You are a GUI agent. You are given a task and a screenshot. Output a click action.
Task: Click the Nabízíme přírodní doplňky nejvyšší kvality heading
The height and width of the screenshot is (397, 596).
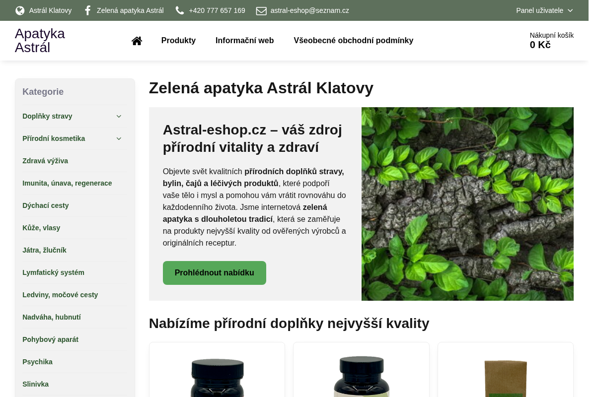click(289, 324)
